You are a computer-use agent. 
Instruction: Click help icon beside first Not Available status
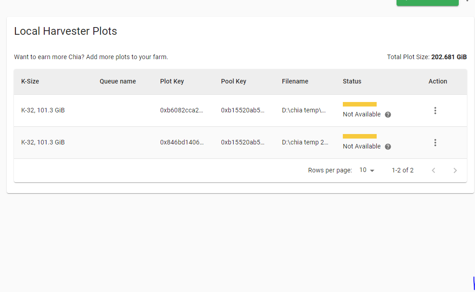point(388,115)
